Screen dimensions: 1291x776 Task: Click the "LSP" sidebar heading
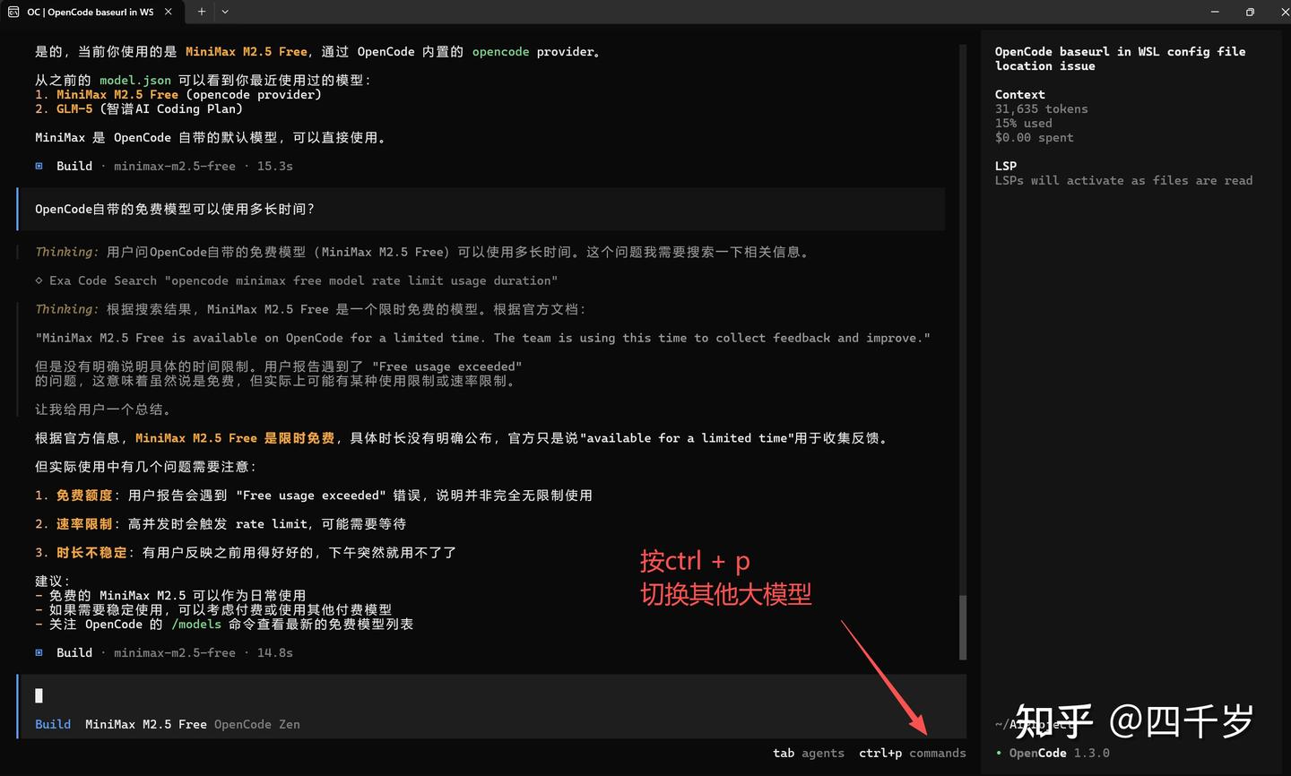pos(1006,166)
